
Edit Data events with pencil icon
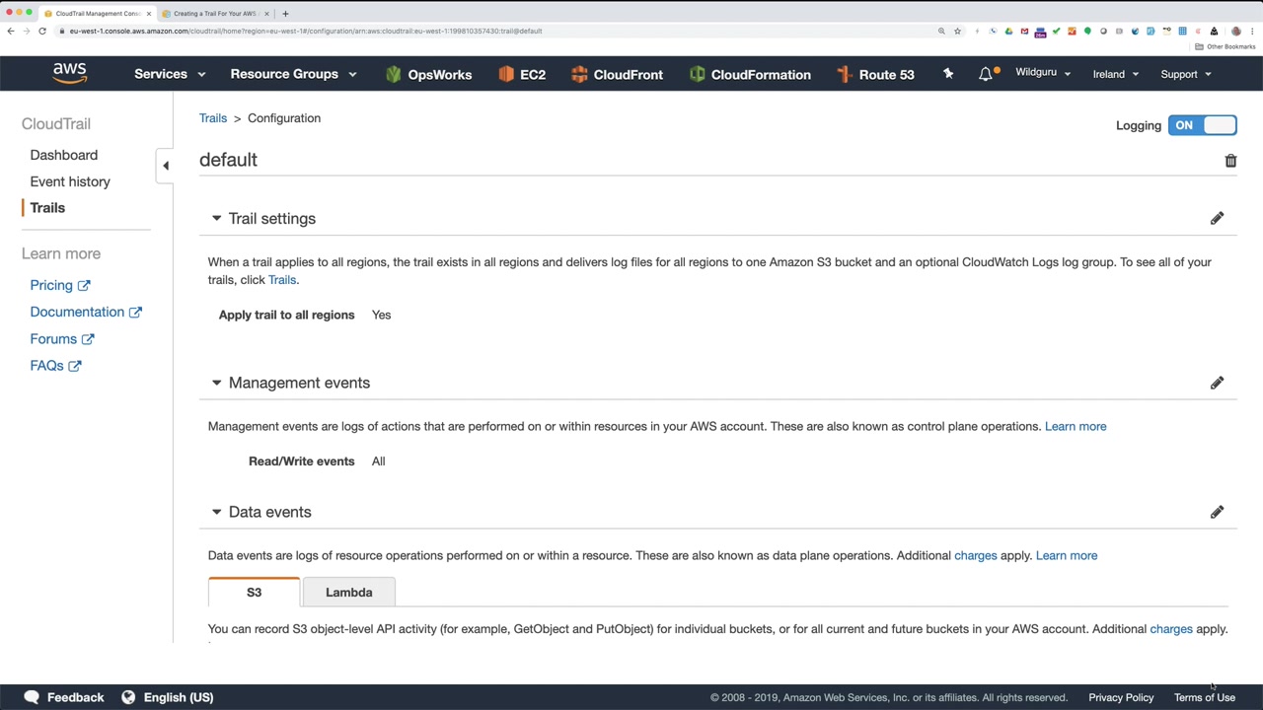1217,512
